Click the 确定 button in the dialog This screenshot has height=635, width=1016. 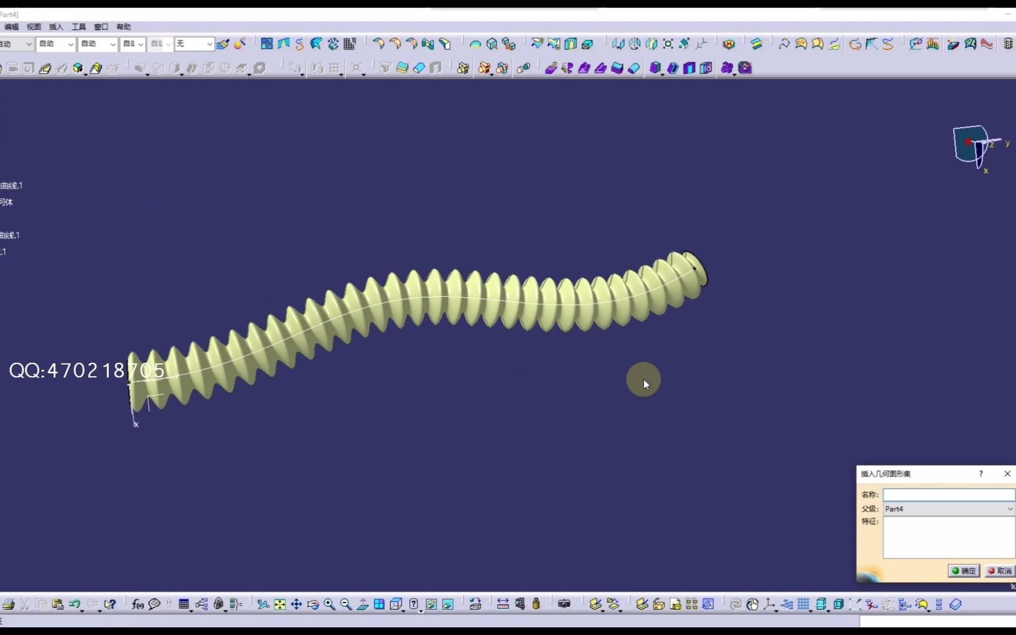point(964,571)
